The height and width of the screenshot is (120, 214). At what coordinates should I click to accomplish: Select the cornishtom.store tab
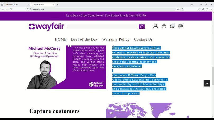[43, 5]
